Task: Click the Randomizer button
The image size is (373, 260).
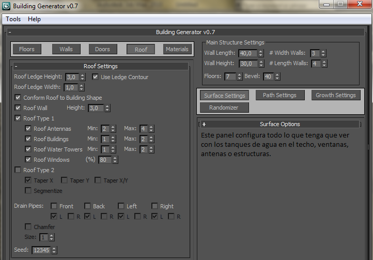Action: point(223,108)
